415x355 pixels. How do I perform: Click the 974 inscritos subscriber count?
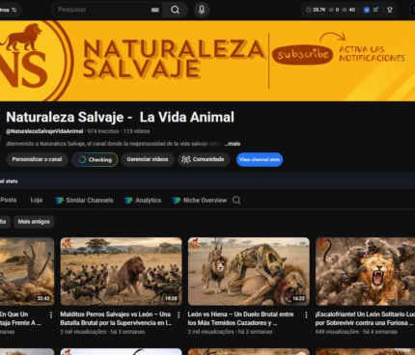pos(103,131)
